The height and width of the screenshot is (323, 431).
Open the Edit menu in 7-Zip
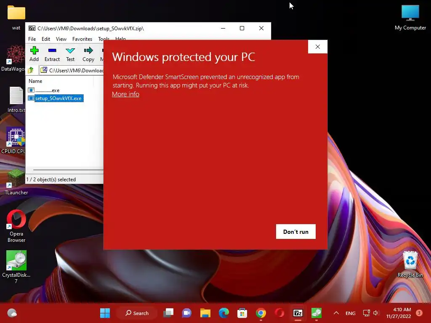pyautogui.click(x=45, y=39)
